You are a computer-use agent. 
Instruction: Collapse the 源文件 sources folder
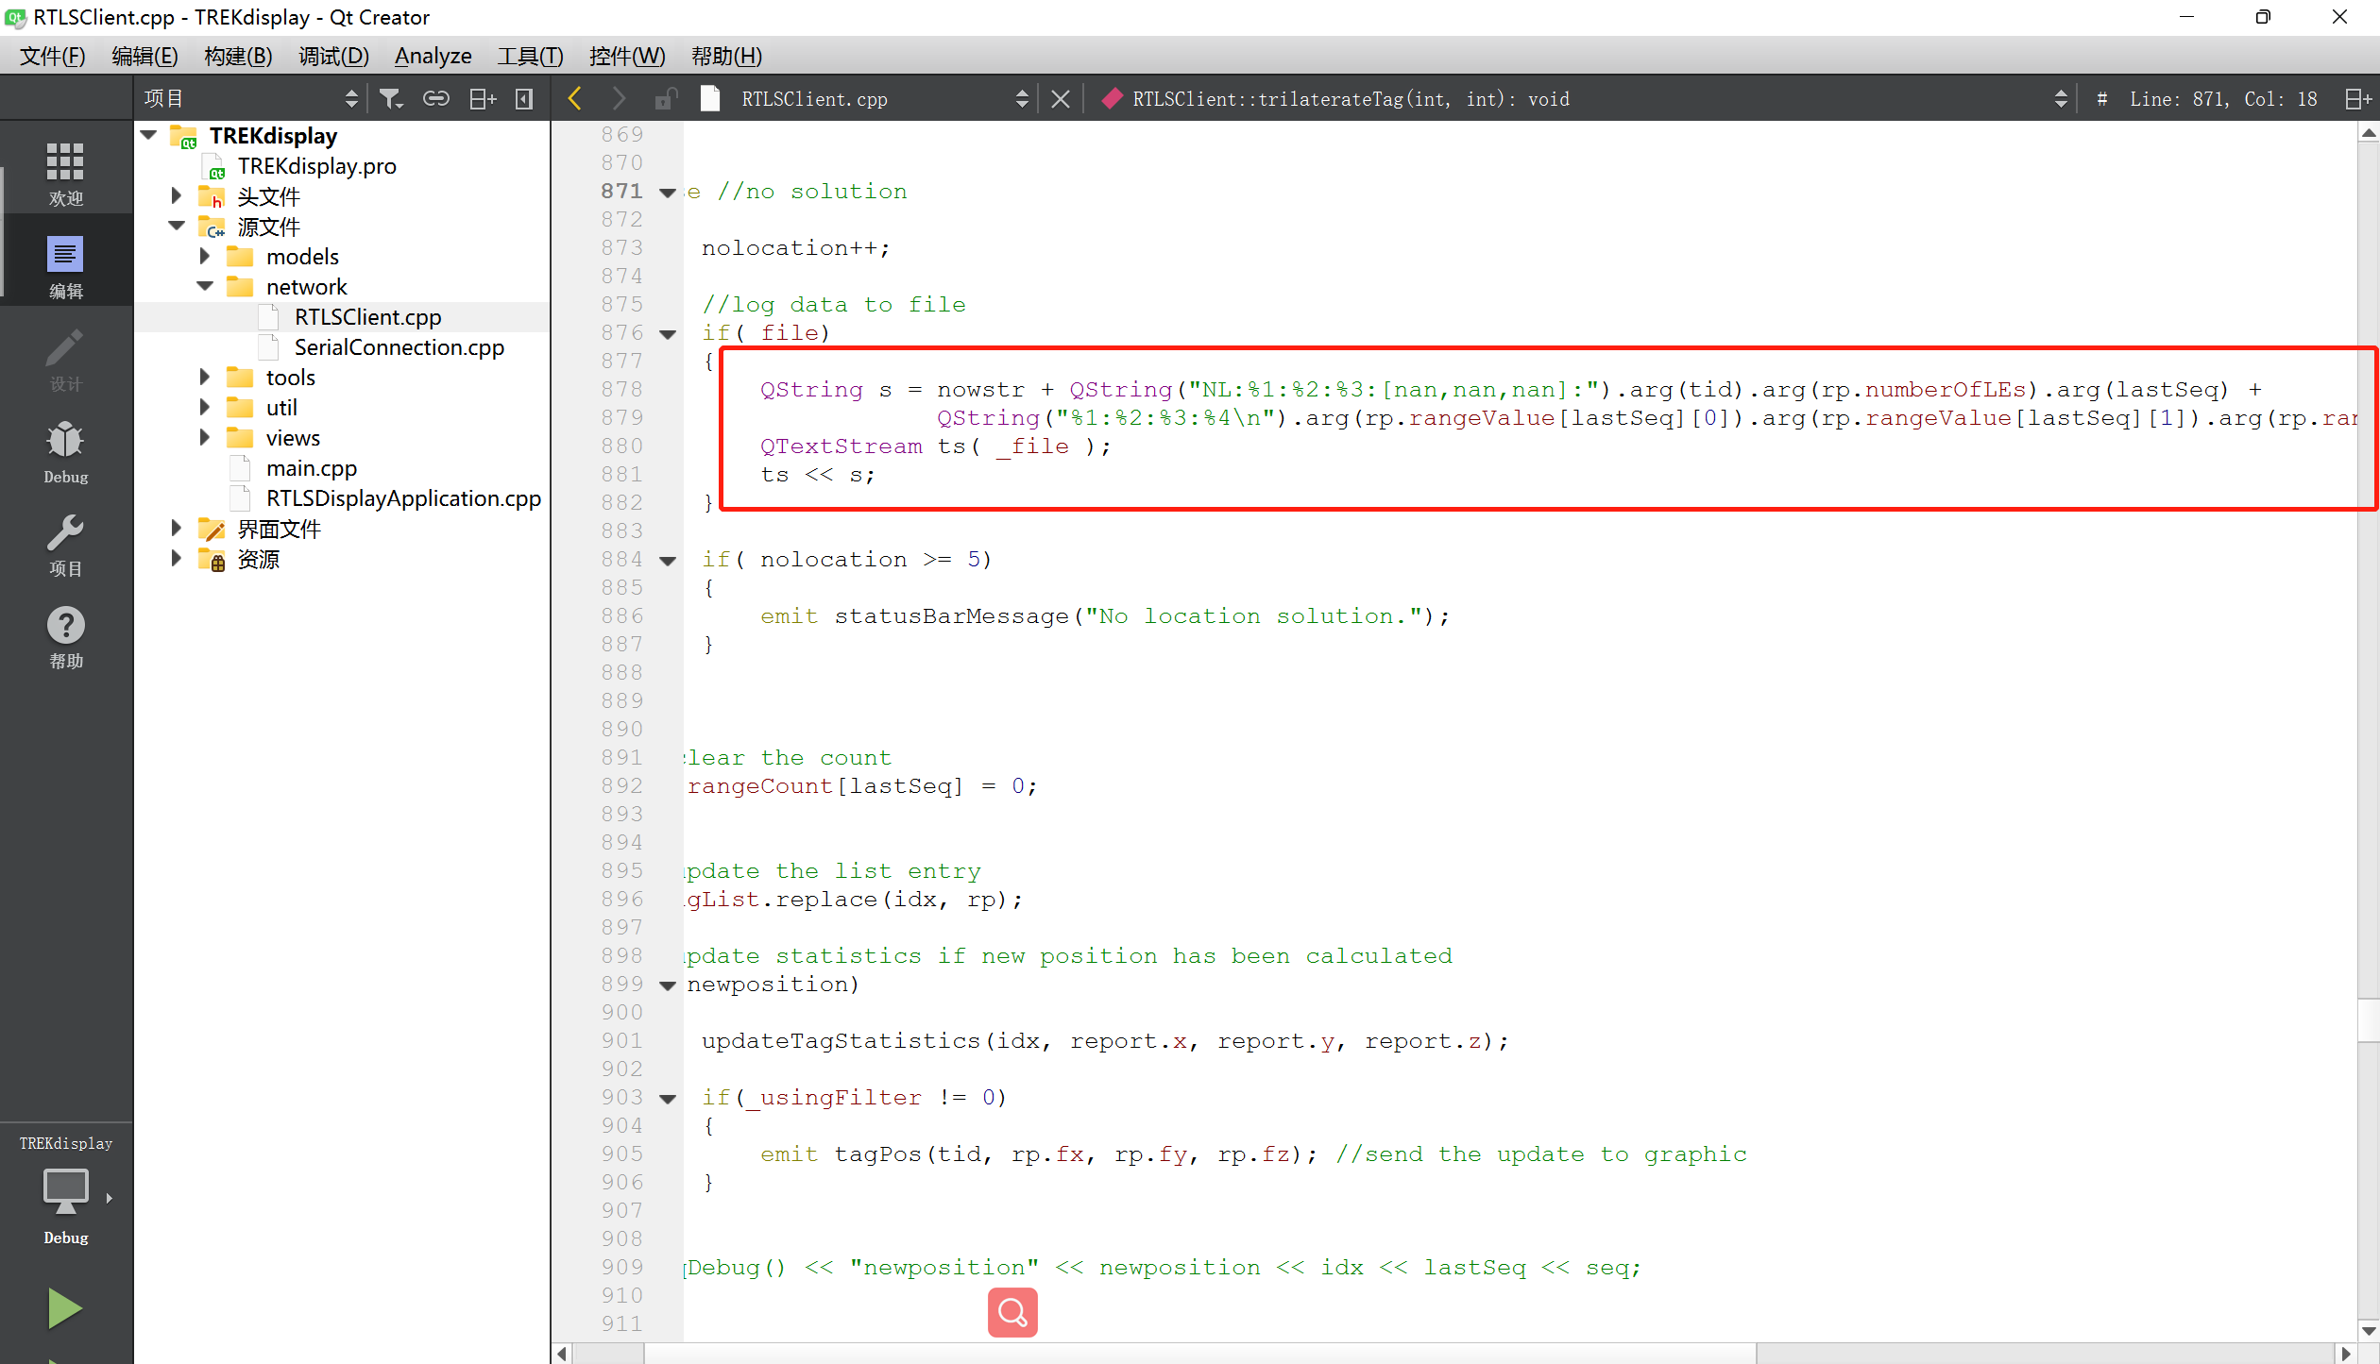177,226
